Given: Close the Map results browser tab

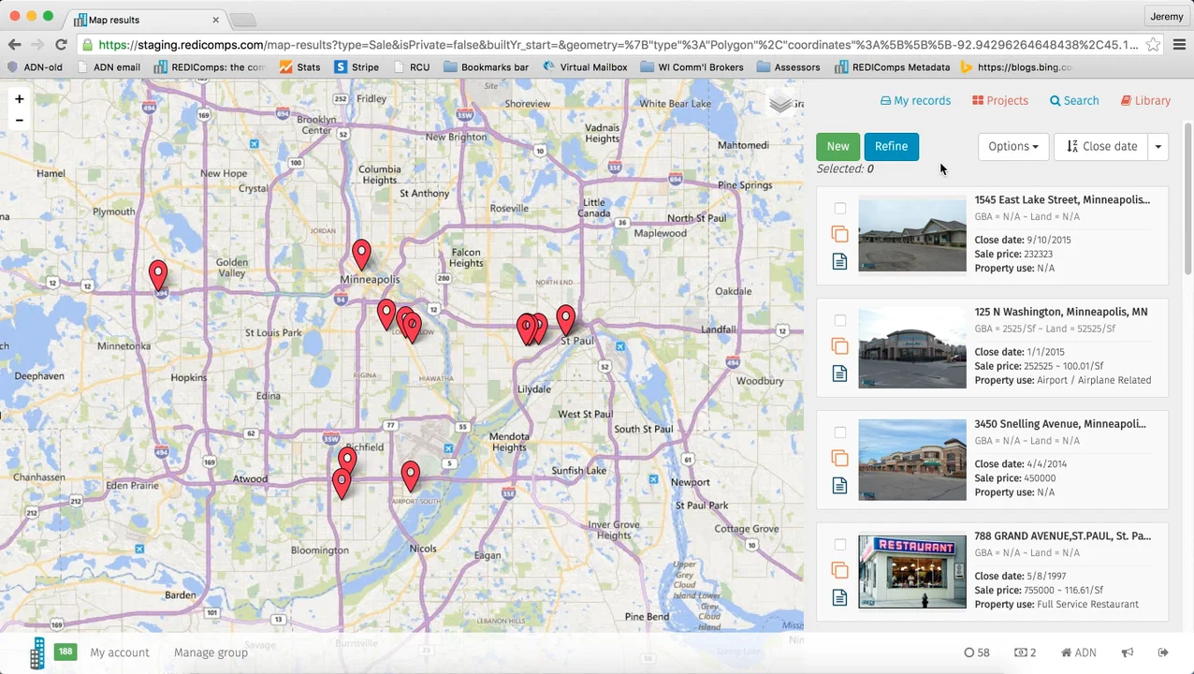Looking at the screenshot, I should (x=215, y=20).
